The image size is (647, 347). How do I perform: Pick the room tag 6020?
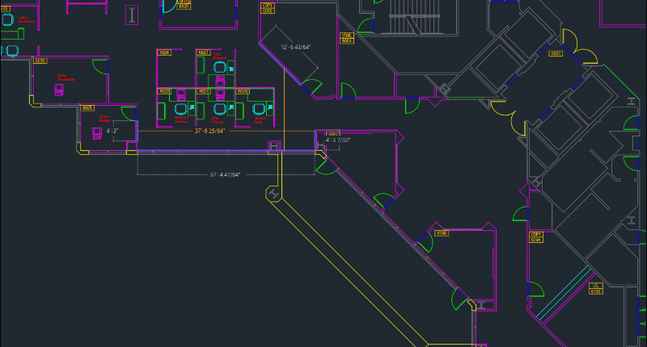click(x=240, y=92)
